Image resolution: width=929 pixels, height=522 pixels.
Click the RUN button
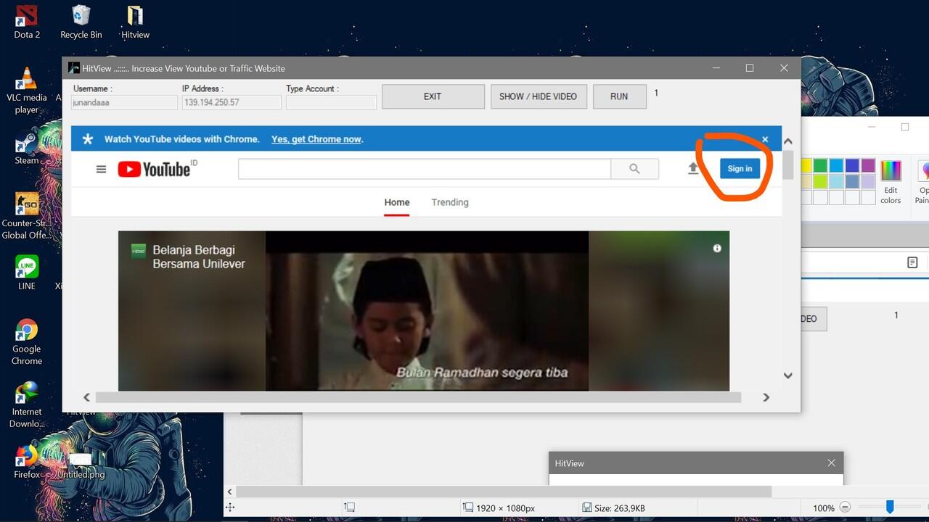[x=619, y=96]
